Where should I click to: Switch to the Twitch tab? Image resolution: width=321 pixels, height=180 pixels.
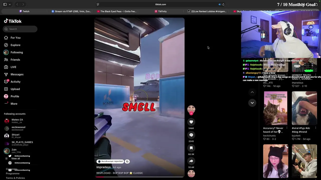coord(24,11)
